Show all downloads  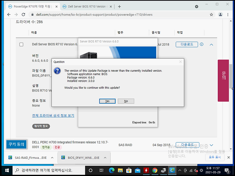pos(215,157)
